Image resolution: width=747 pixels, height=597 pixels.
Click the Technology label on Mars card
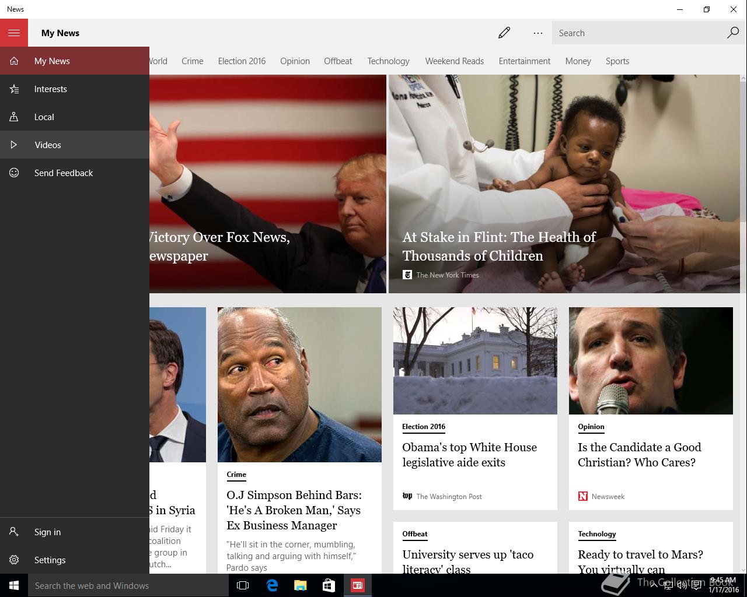coord(597,534)
